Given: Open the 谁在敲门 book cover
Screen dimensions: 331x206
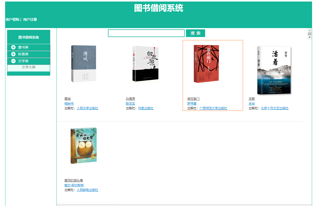Looking at the screenshot, I should coord(206,64).
